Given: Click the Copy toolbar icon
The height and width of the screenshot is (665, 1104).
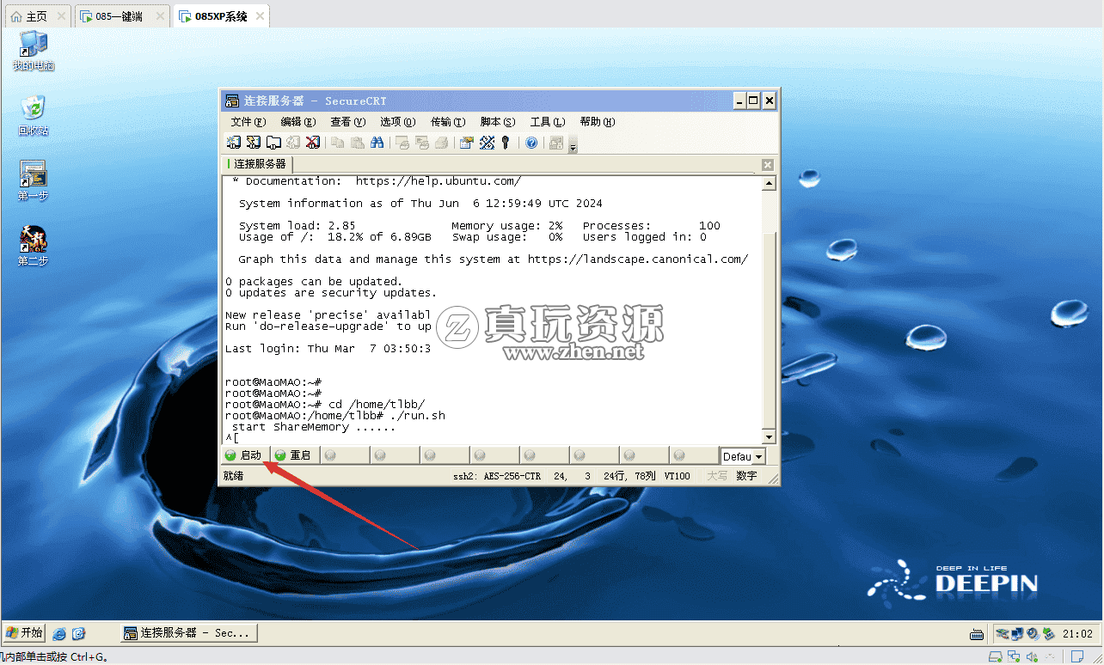Looking at the screenshot, I should (338, 143).
